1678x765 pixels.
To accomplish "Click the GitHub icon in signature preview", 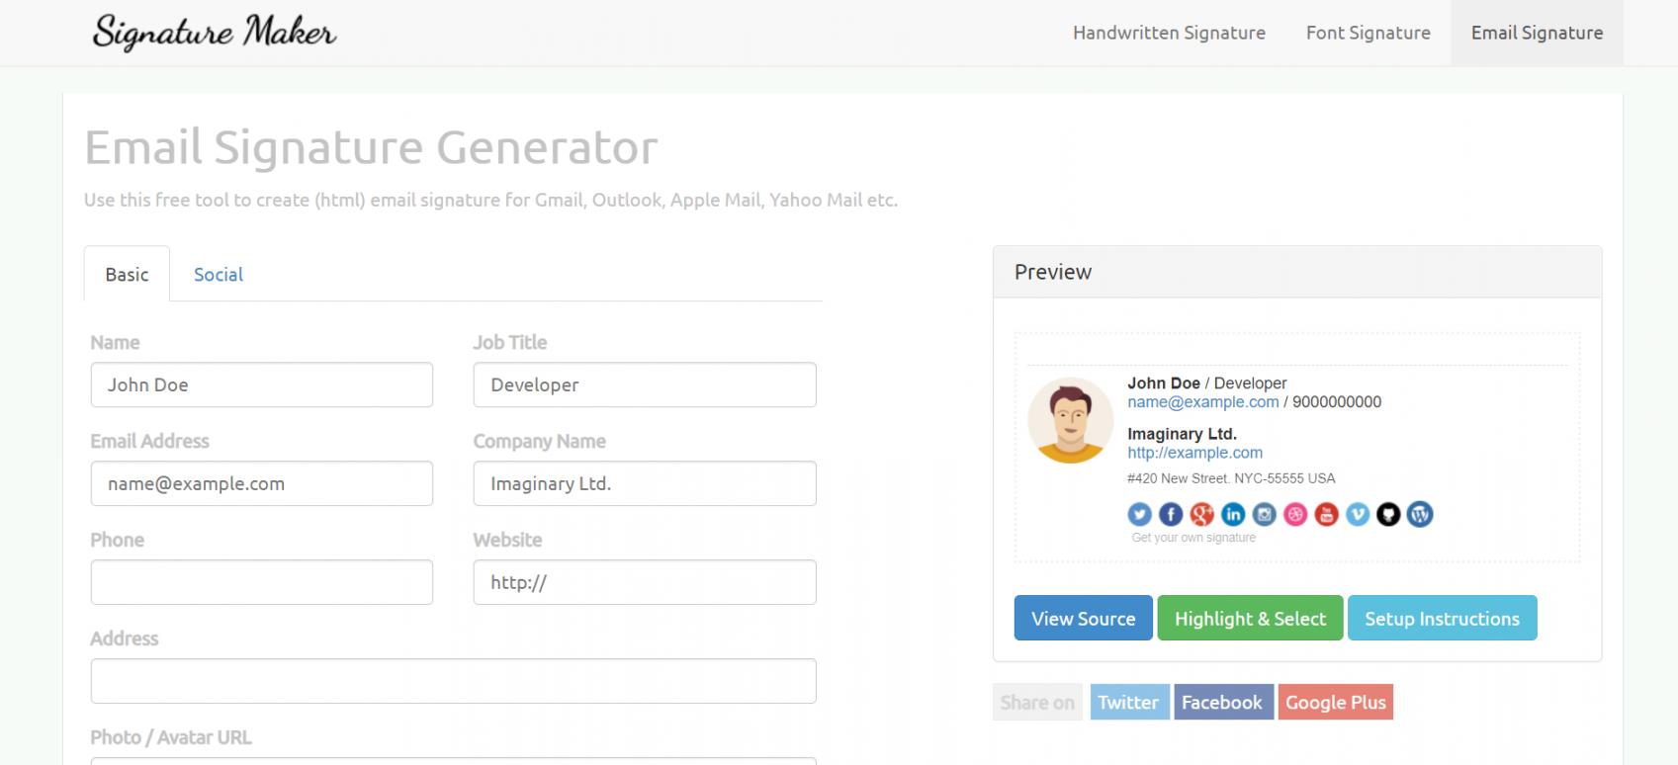I will click(x=1388, y=514).
